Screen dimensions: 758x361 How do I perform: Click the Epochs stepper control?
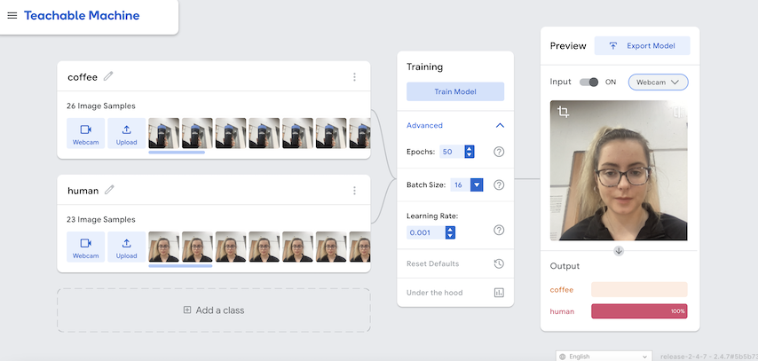coord(469,152)
